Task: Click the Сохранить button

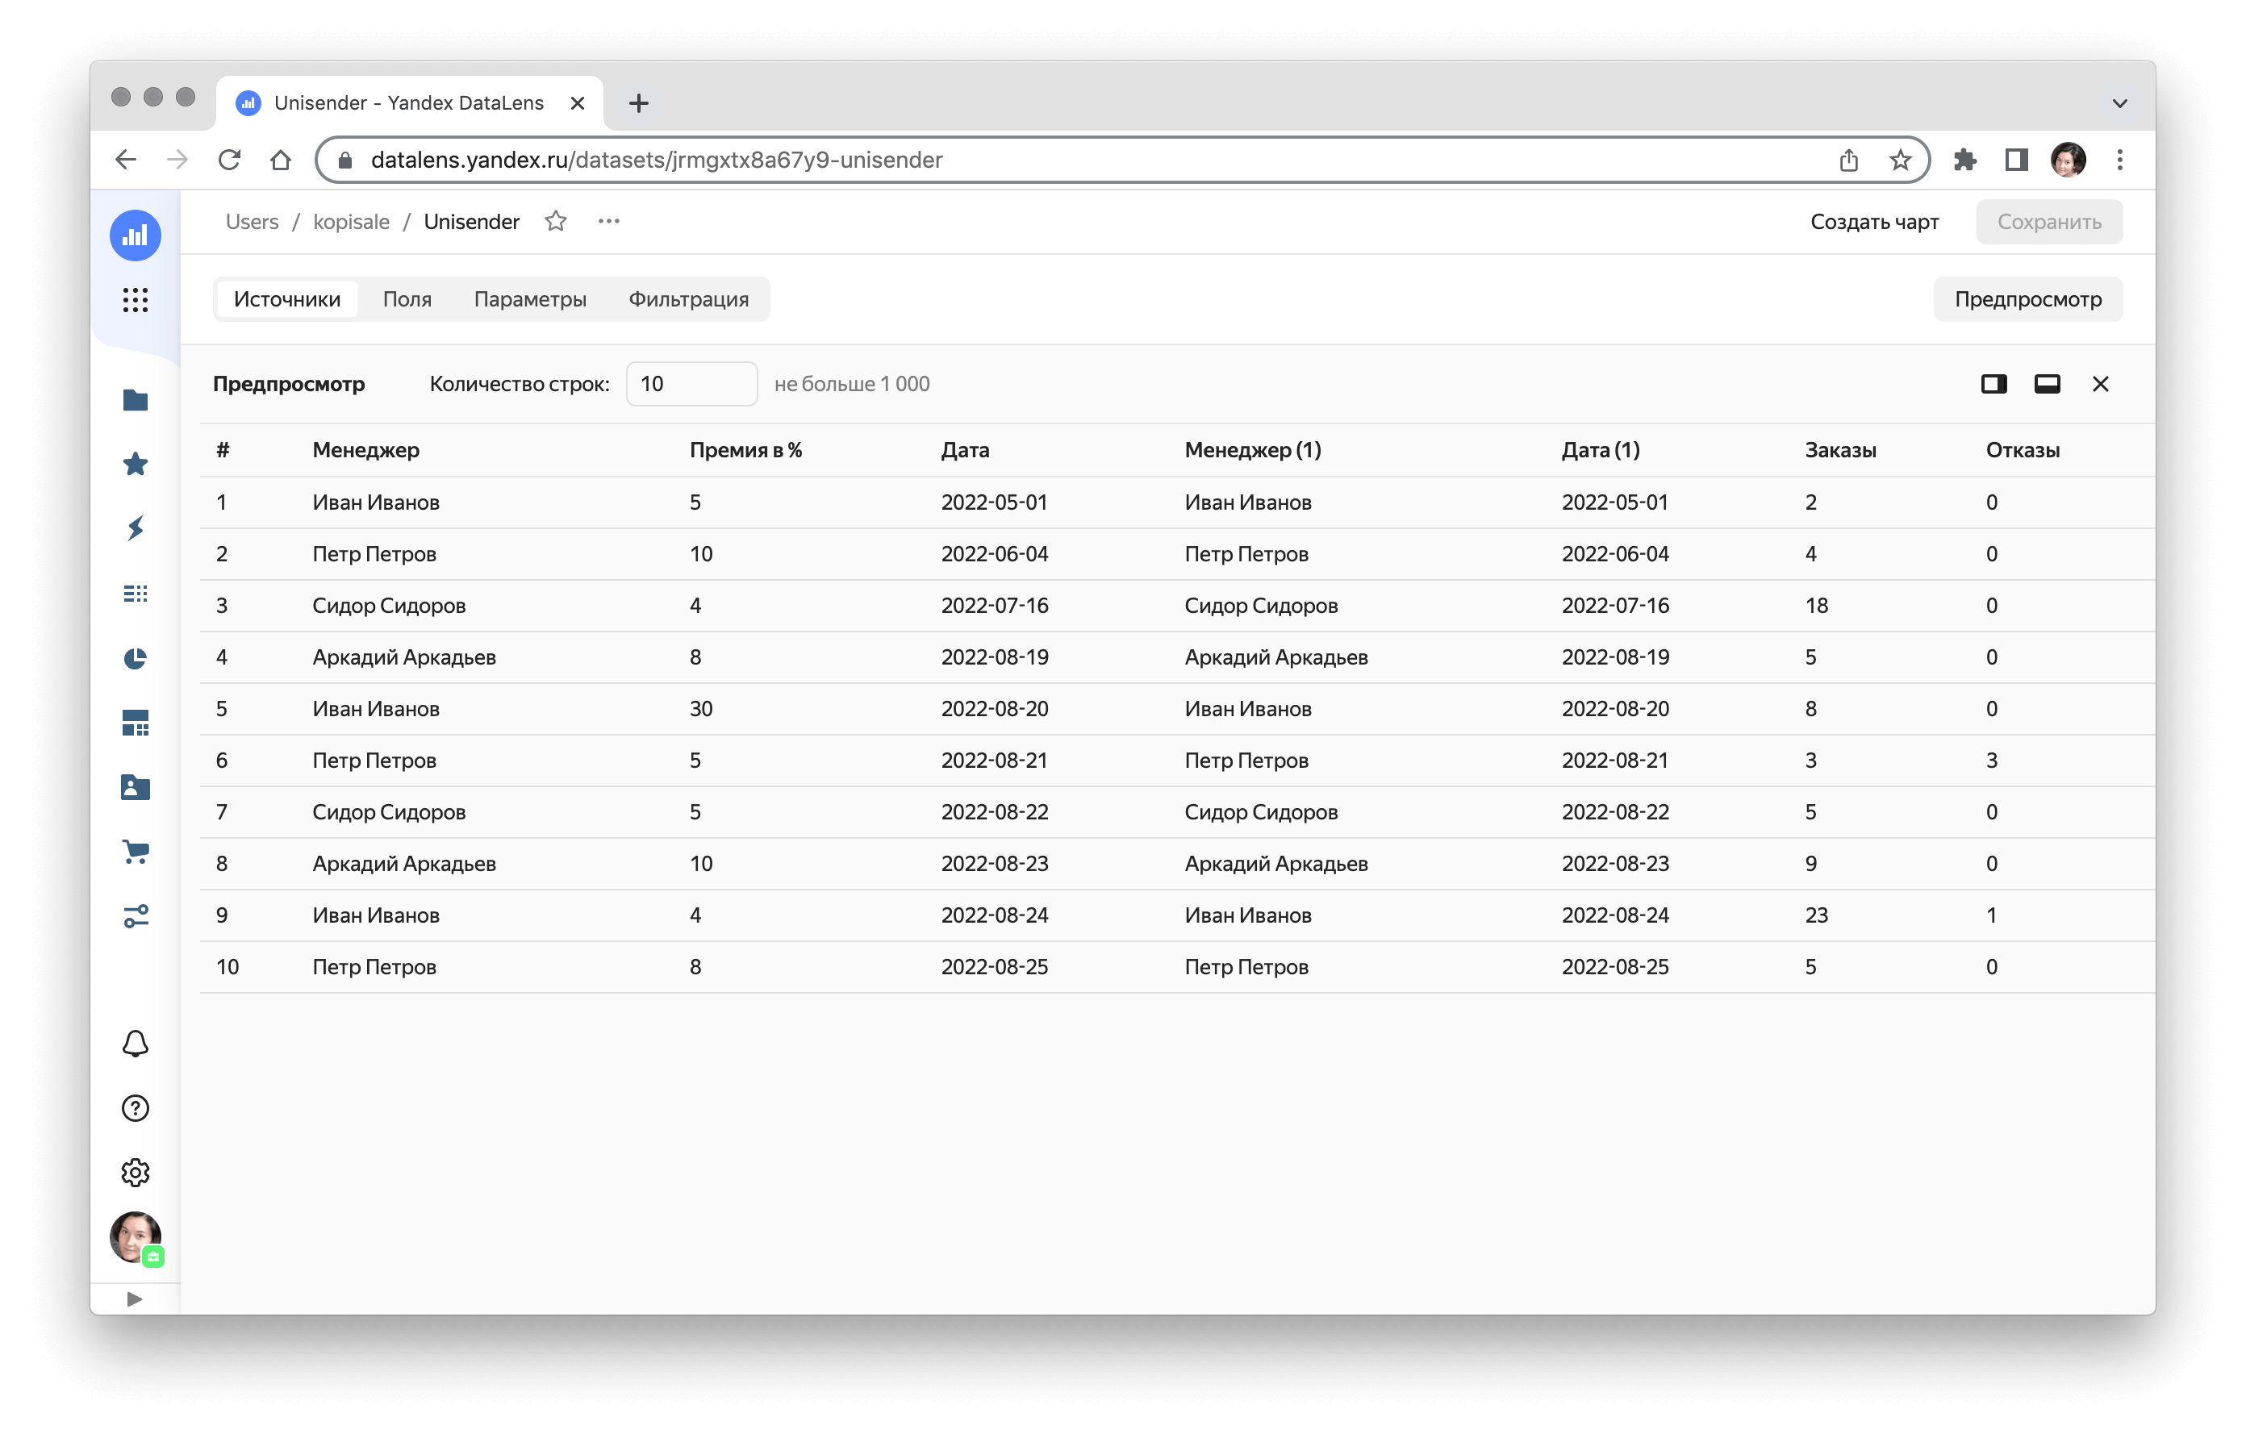Action: (x=2049, y=221)
